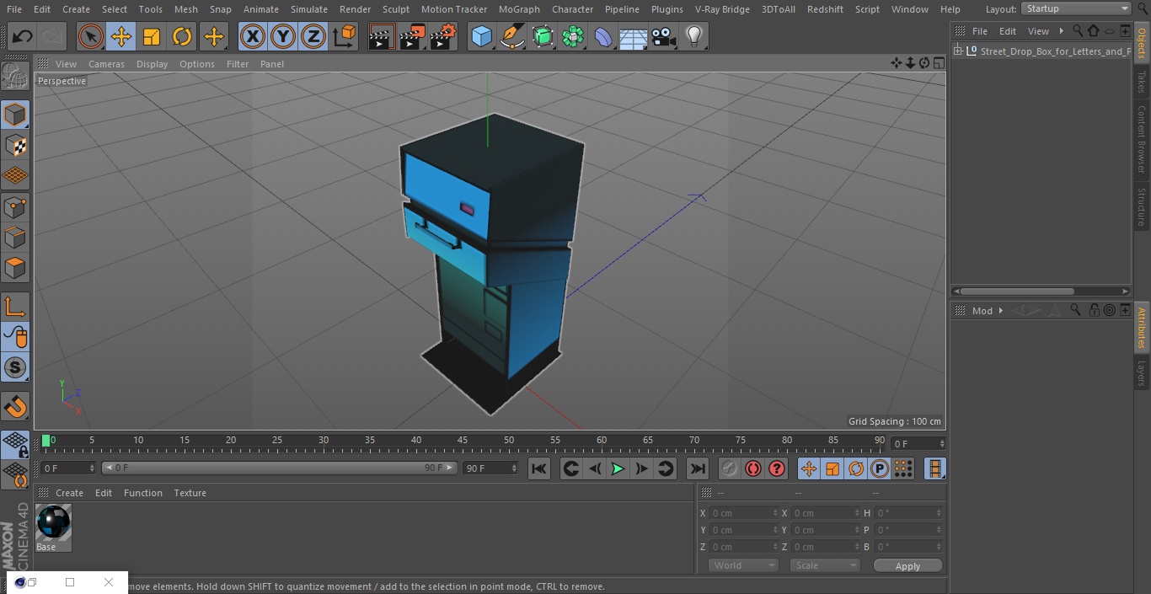The image size is (1151, 594).
Task: Click the Floor environment icon
Action: pos(634,36)
